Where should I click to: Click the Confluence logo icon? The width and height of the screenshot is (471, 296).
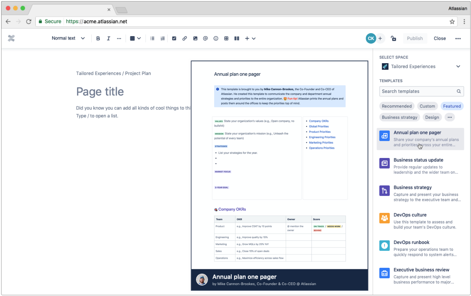tap(11, 38)
